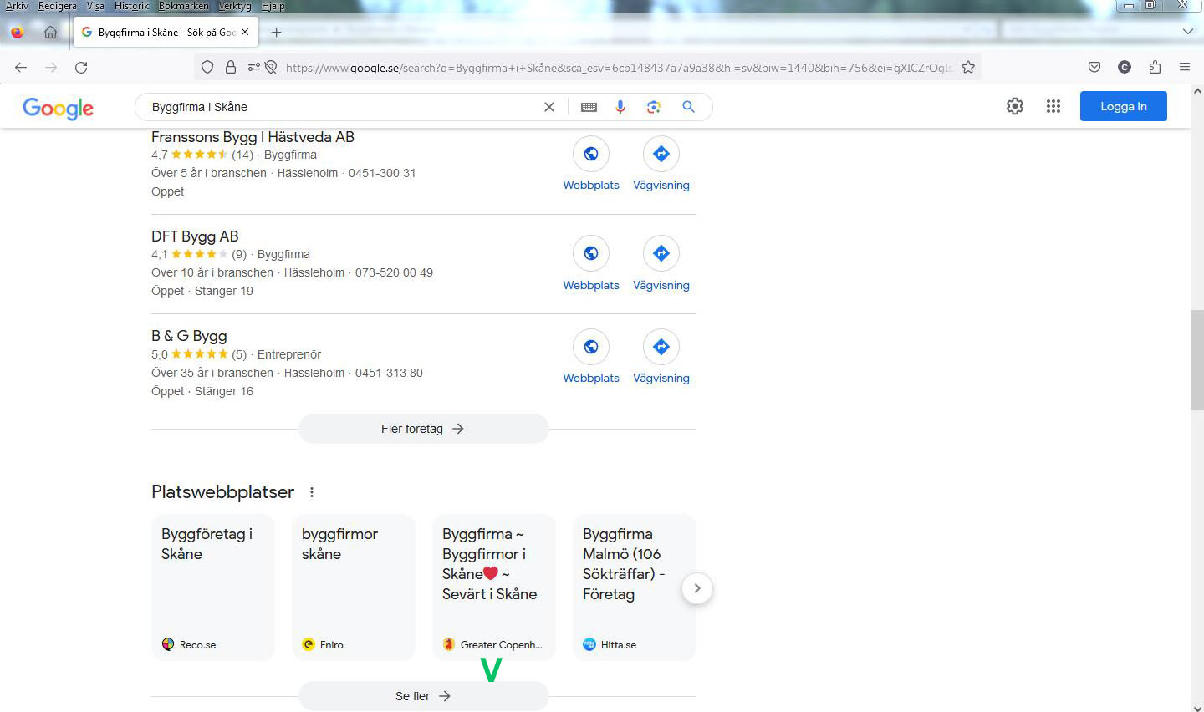Open the extensions puzzle icon

click(1155, 68)
